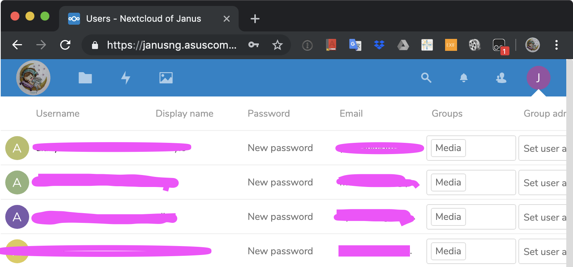Click the Nextcloud search magnifier icon

(426, 78)
